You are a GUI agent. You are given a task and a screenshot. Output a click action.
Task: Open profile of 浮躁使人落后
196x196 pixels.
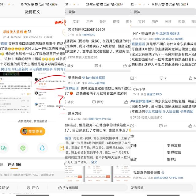[x=13, y=32]
